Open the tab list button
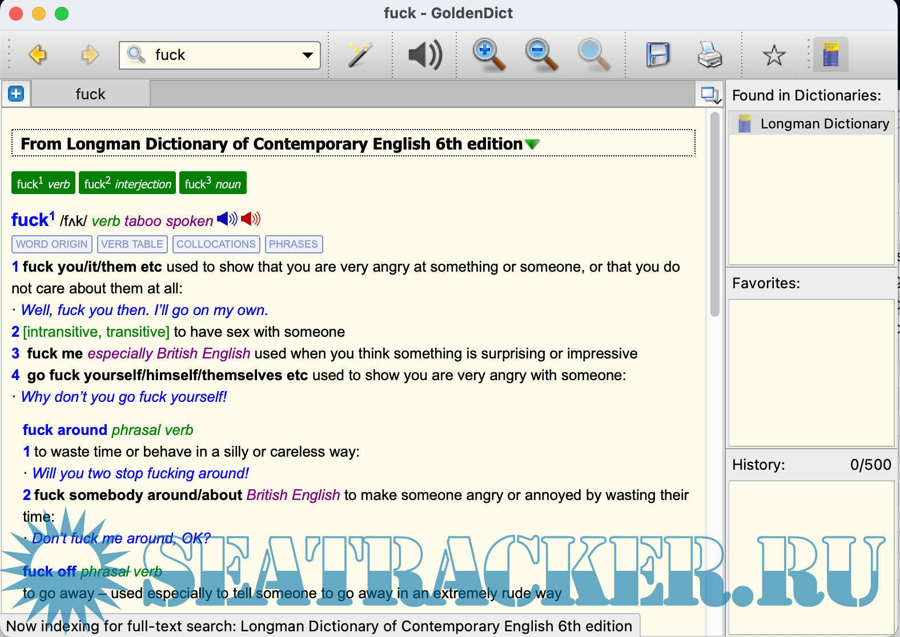Screen dimensions: 900x637 coord(710,94)
